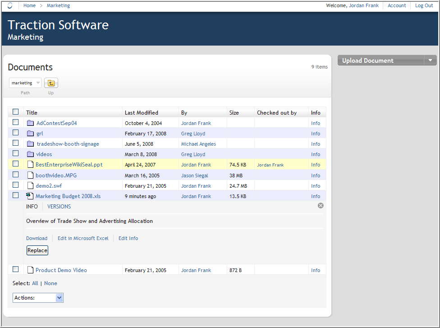This screenshot has width=440, height=328.
Task: Check the box for BestEnterpriseWikiSeal.ppt
Action: click(16, 164)
